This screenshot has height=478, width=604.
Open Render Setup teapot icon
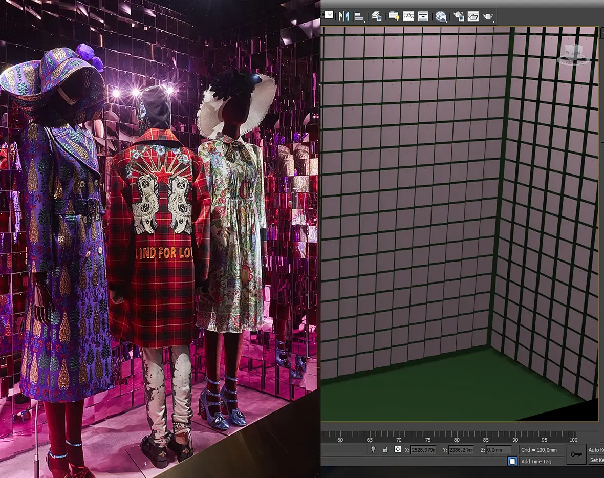tap(459, 16)
